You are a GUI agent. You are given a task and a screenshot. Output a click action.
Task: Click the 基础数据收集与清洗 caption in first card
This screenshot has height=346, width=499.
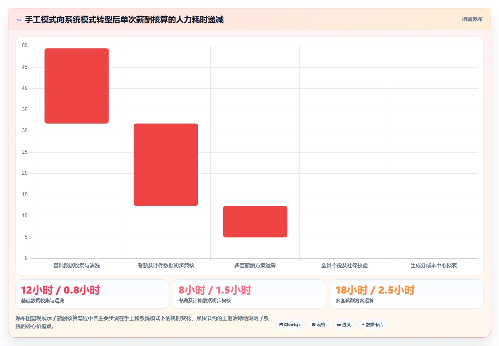(42, 301)
